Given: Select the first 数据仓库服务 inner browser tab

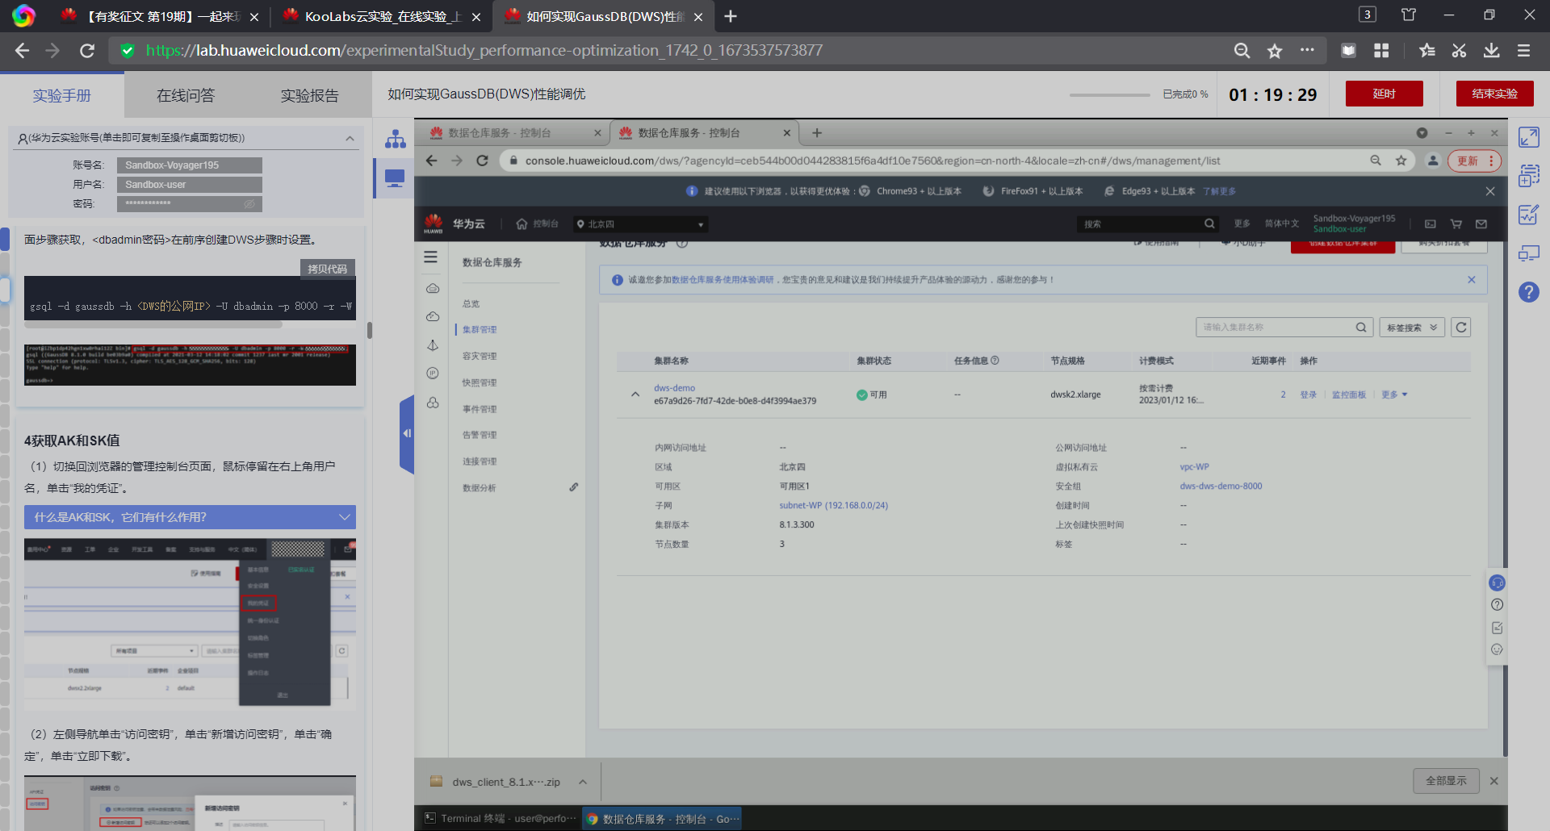Looking at the screenshot, I should coord(513,133).
